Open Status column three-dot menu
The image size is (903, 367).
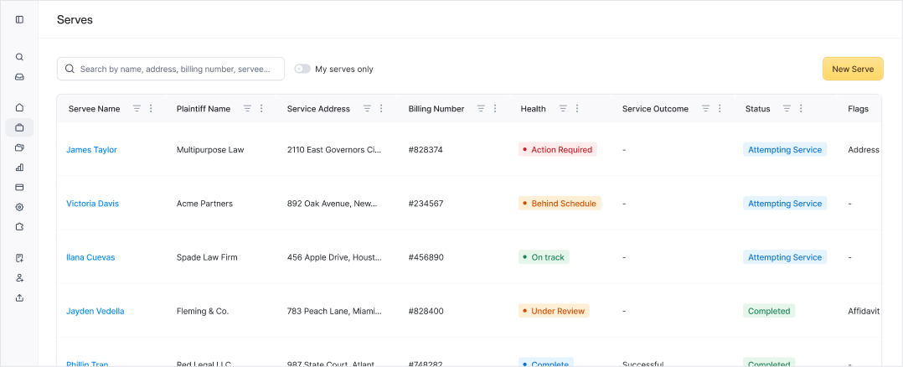(x=801, y=109)
